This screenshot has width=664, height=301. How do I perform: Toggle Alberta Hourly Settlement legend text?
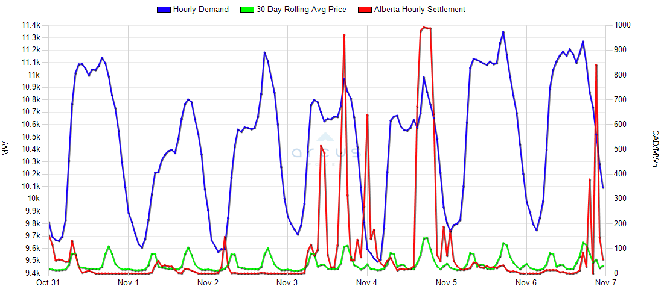point(420,9)
